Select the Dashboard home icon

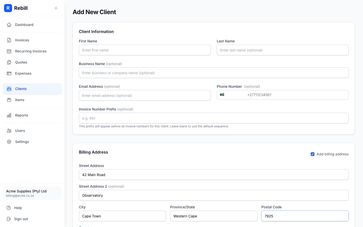pos(9,25)
